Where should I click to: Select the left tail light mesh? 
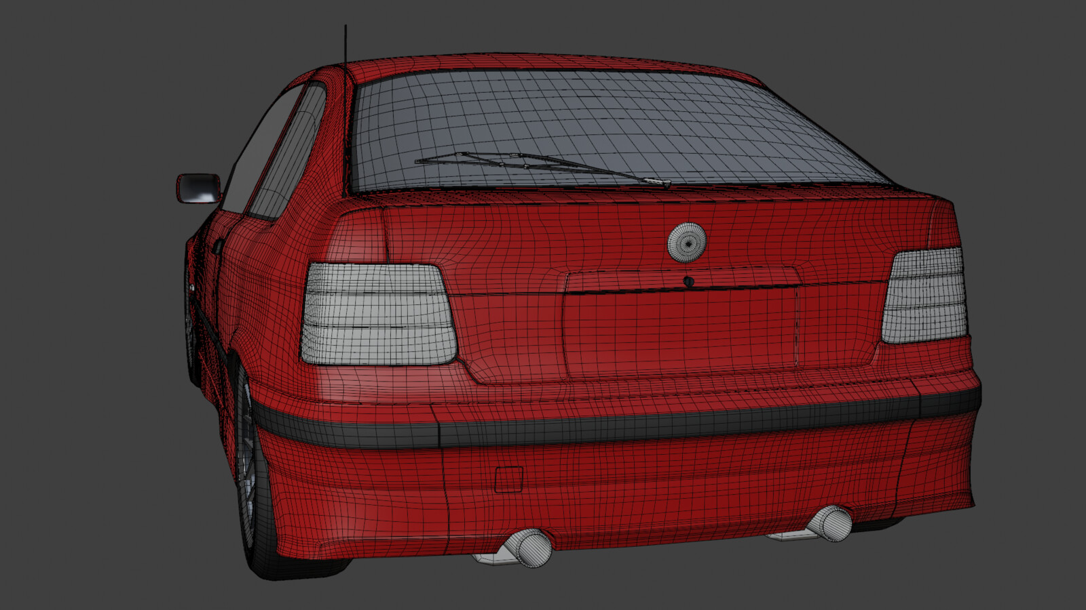[378, 314]
